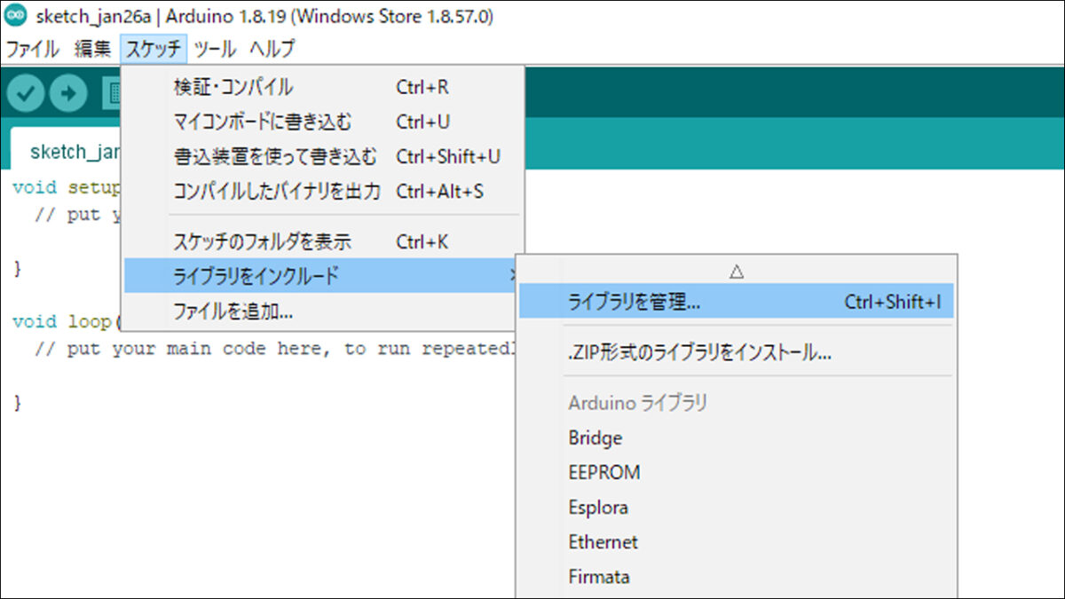Click the Arduino logo in title bar
This screenshot has width=1065, height=599.
pyautogui.click(x=15, y=16)
